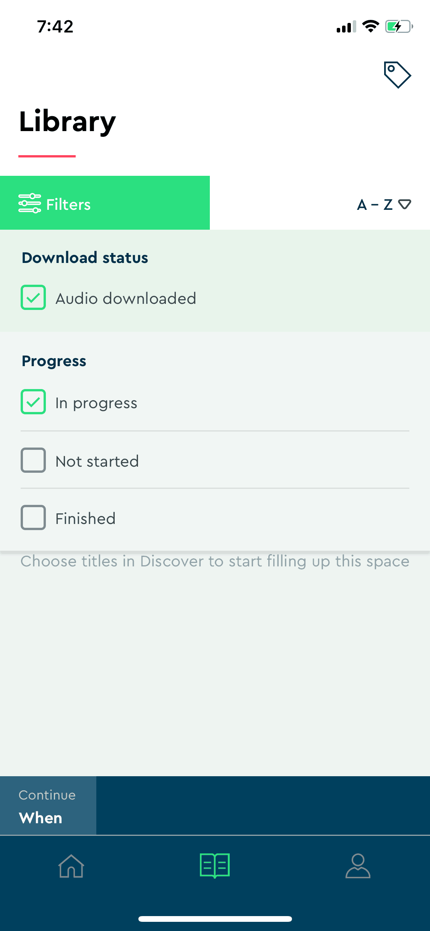
Task: Tap the Discover hint text message
Action: pyautogui.click(x=215, y=561)
